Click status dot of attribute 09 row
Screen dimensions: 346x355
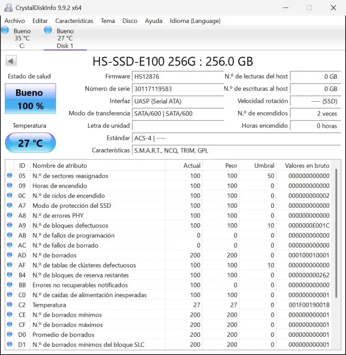point(10,185)
